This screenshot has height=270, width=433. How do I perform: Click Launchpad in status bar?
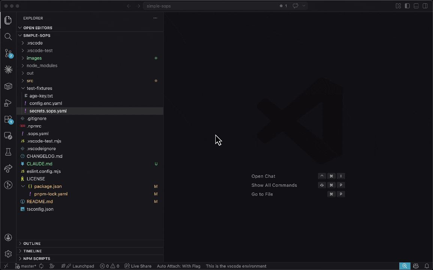point(78,266)
